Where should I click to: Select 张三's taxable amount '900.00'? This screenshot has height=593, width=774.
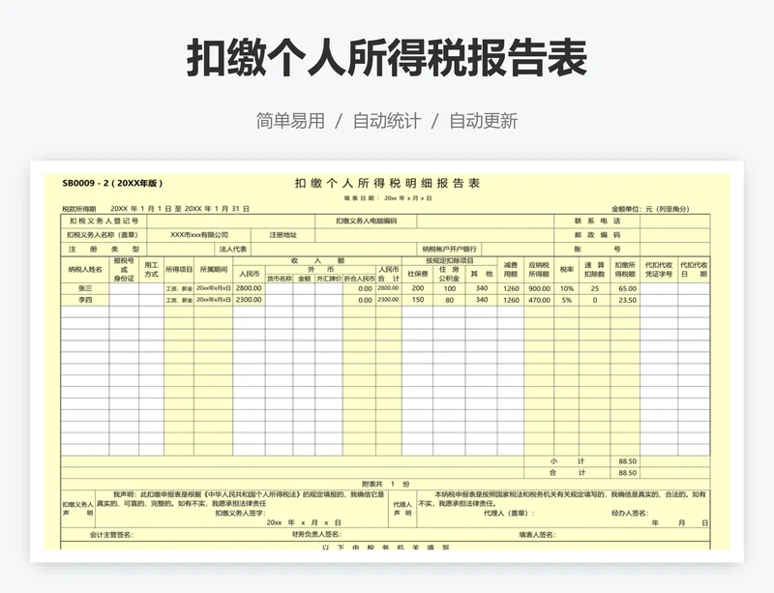pos(539,288)
